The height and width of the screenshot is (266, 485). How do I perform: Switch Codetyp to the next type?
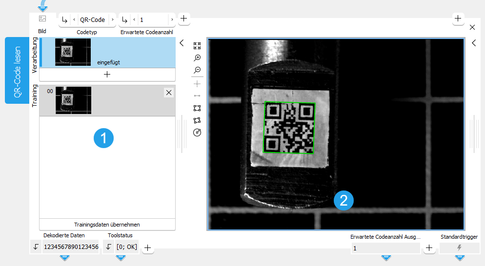113,20
